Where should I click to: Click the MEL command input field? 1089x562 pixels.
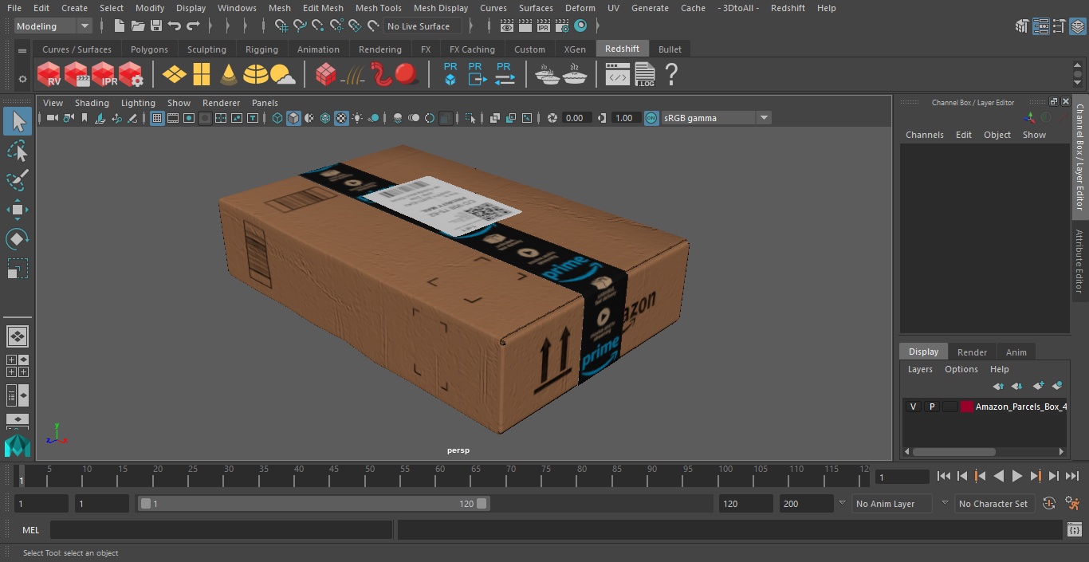coord(221,530)
